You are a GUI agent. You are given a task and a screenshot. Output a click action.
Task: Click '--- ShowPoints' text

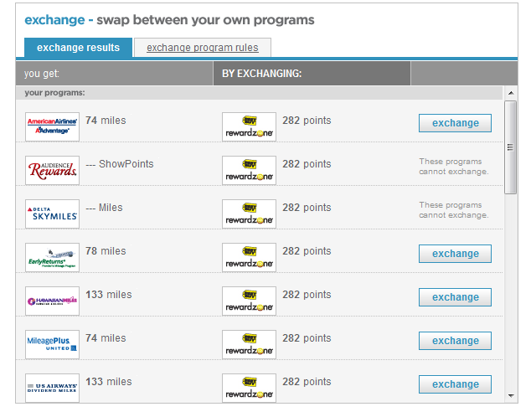pyautogui.click(x=120, y=164)
